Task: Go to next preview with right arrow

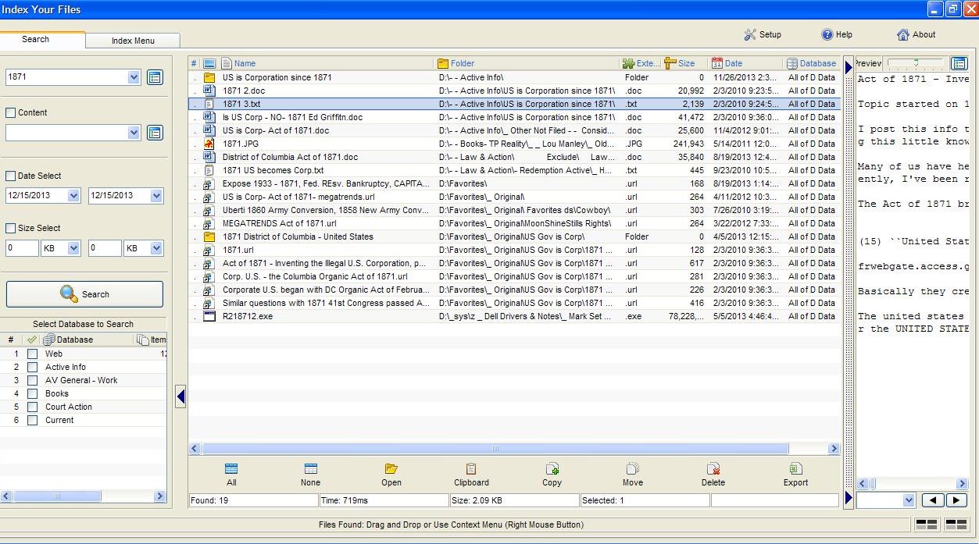Action: pos(956,500)
